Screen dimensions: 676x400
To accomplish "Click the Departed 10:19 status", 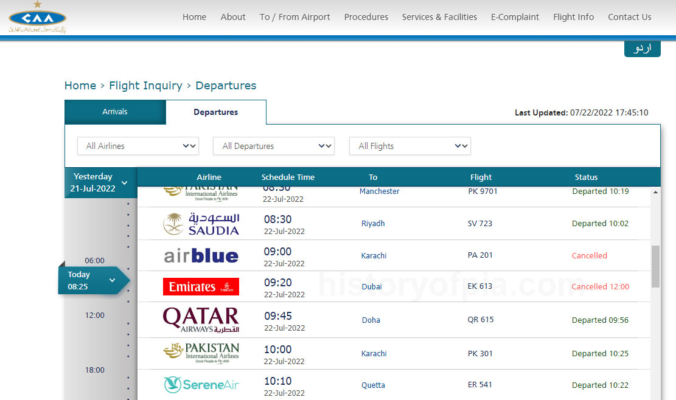I will point(601,191).
